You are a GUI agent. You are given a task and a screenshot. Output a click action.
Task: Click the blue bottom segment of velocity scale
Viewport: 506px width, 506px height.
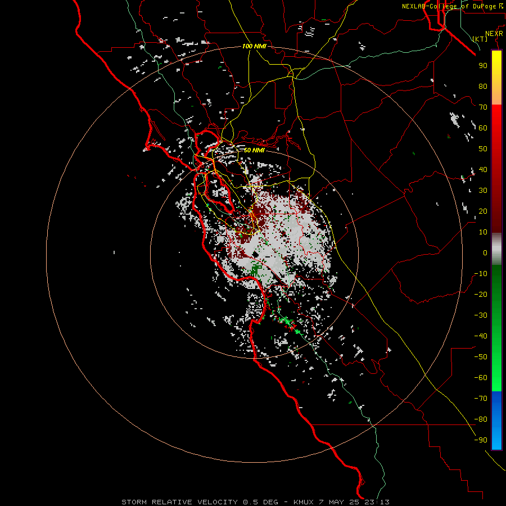(496, 421)
